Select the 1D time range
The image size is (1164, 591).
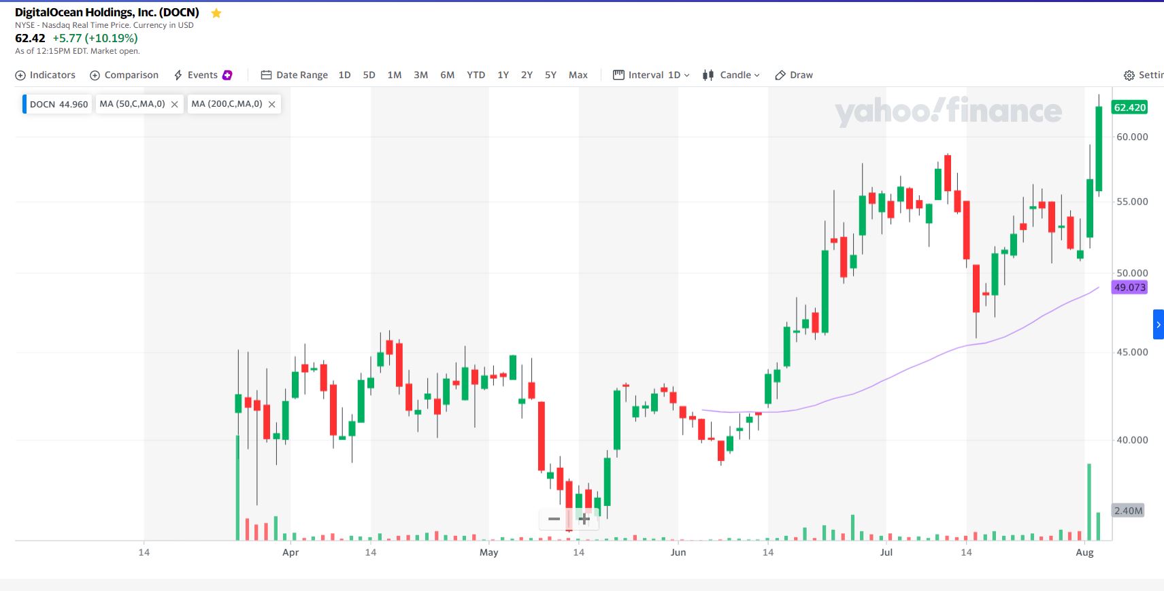[345, 75]
